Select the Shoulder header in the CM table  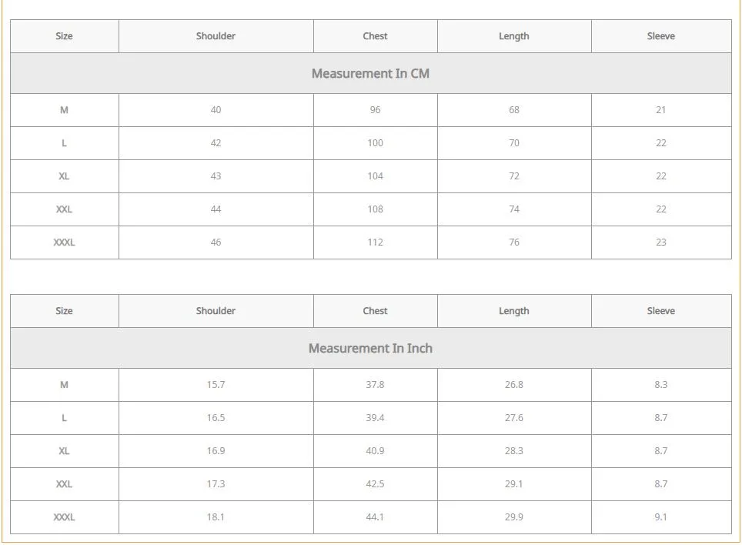(216, 36)
